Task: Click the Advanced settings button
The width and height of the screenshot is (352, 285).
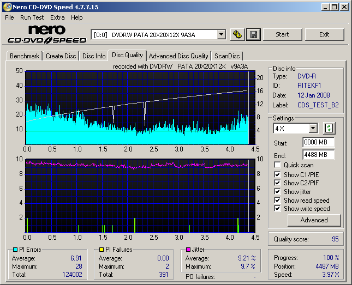Action: click(x=314, y=220)
